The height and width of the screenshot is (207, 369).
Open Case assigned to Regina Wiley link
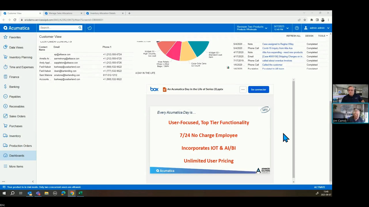(x=278, y=44)
